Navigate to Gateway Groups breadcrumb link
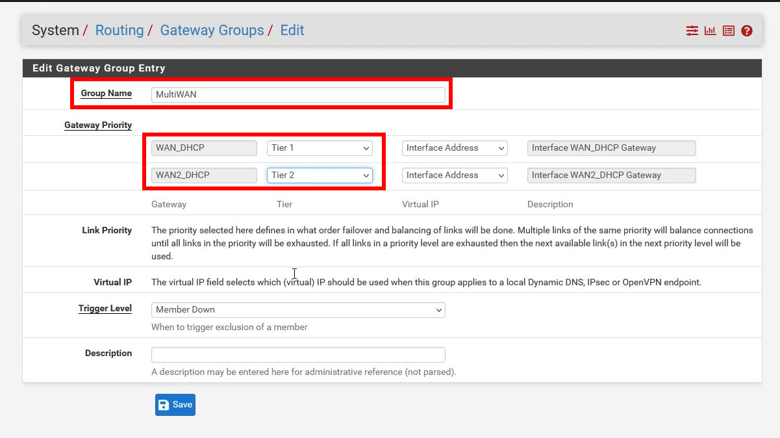 (x=212, y=31)
